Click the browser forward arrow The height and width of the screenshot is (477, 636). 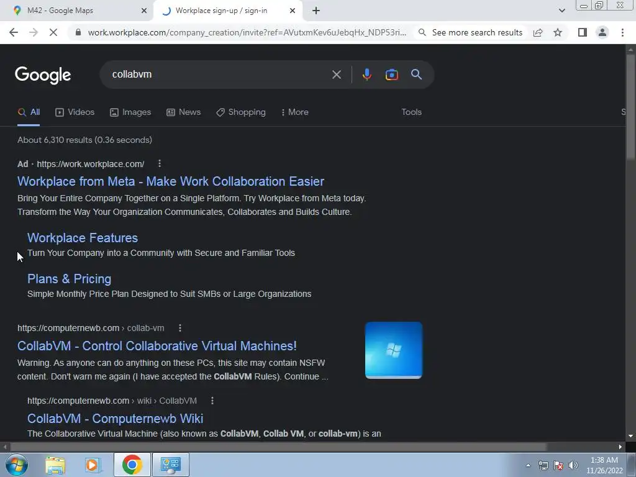pos(34,32)
